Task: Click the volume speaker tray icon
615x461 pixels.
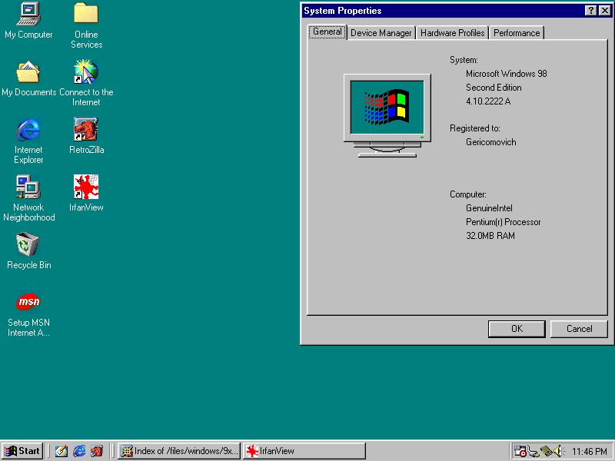Action: pos(558,451)
